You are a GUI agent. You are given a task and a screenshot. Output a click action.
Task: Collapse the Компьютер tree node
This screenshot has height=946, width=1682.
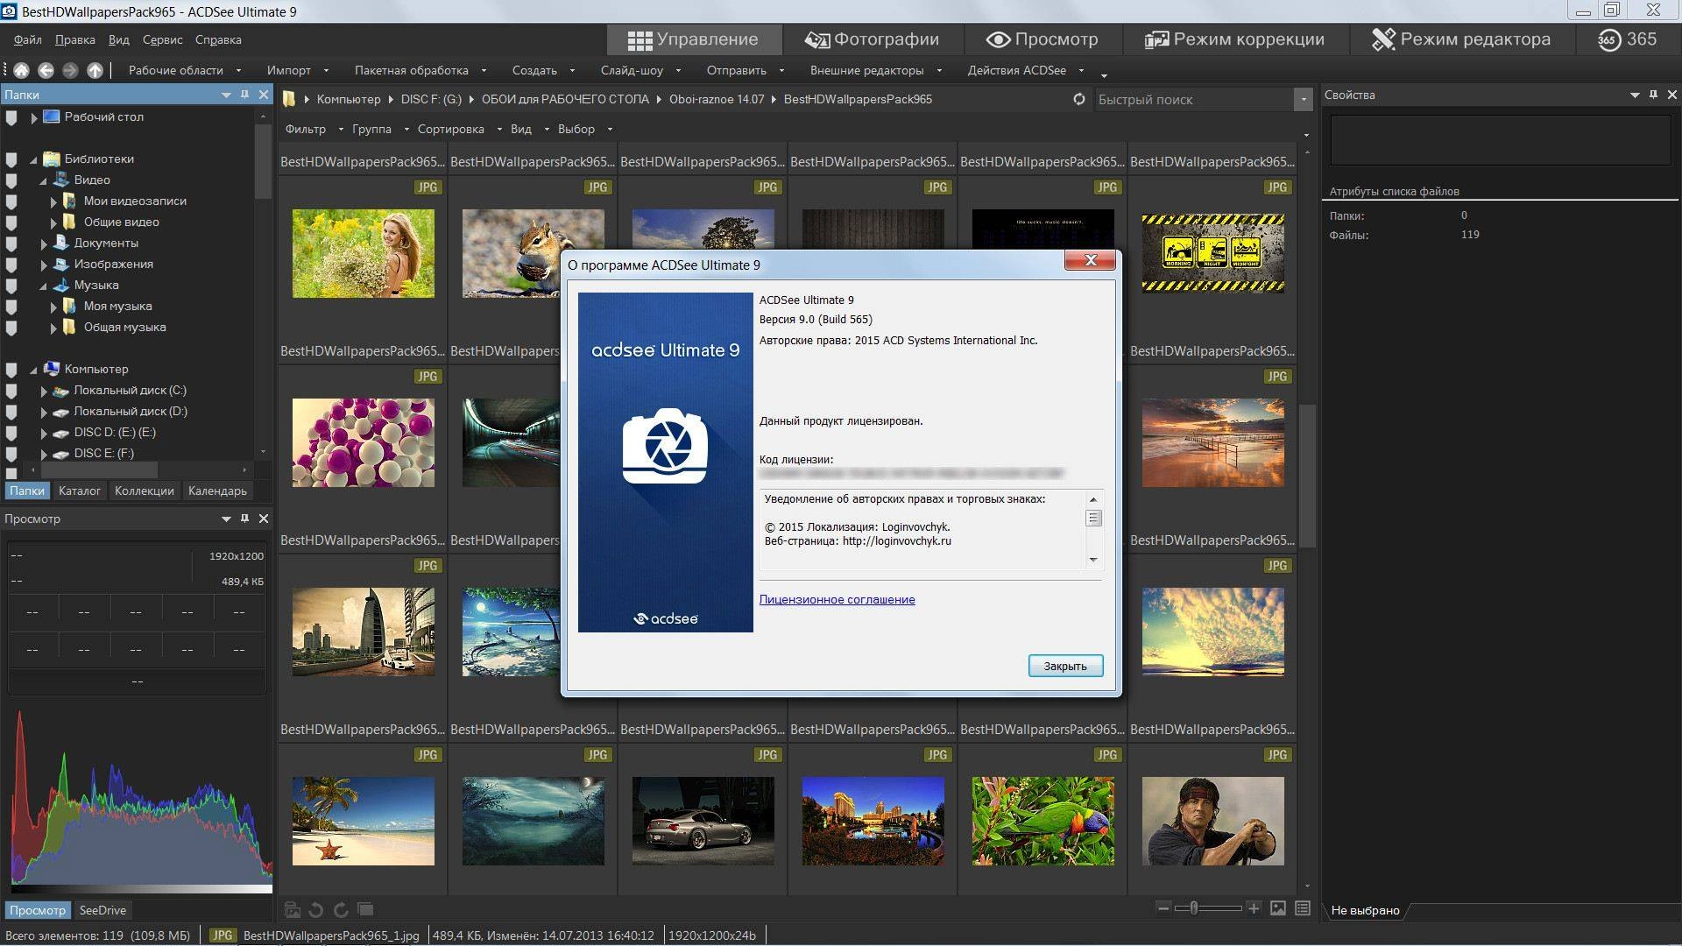pyautogui.click(x=34, y=370)
